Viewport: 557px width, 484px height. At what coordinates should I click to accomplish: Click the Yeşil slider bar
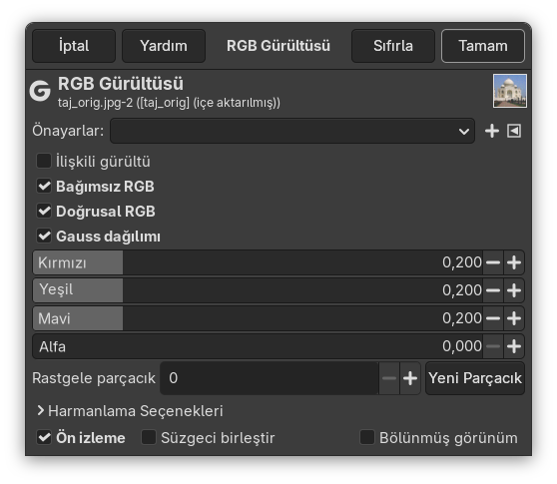point(258,290)
